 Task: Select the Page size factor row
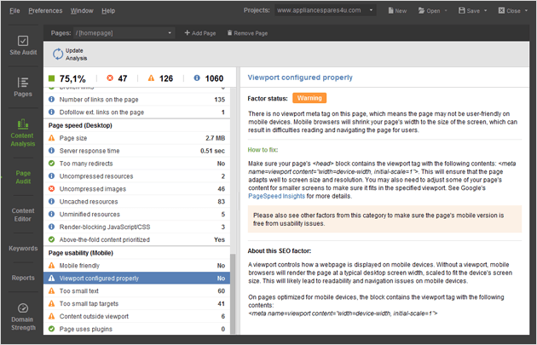pos(136,138)
